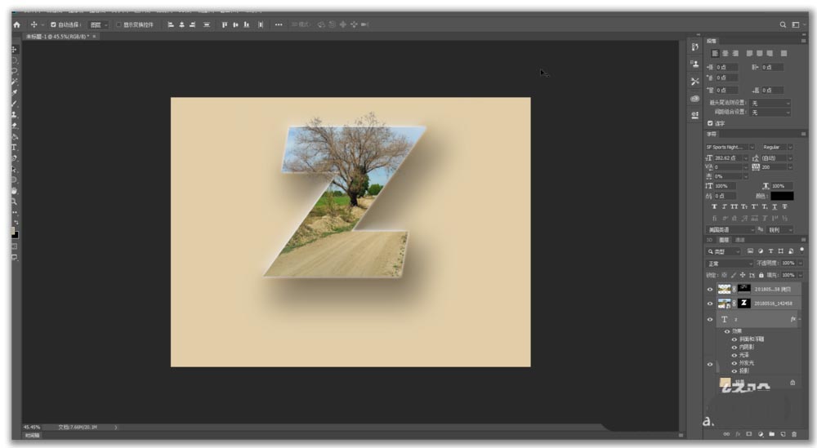This screenshot has width=817, height=448.
Task: Hide the 20180516_142458 layer
Action: pos(710,304)
